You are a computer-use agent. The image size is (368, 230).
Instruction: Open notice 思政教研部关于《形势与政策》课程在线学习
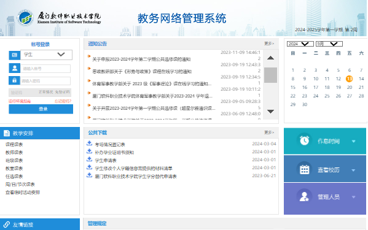pos(142,71)
